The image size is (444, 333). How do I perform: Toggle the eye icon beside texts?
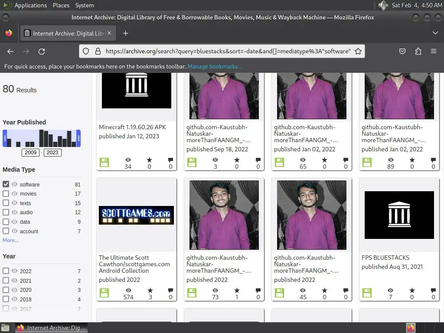tap(14, 203)
